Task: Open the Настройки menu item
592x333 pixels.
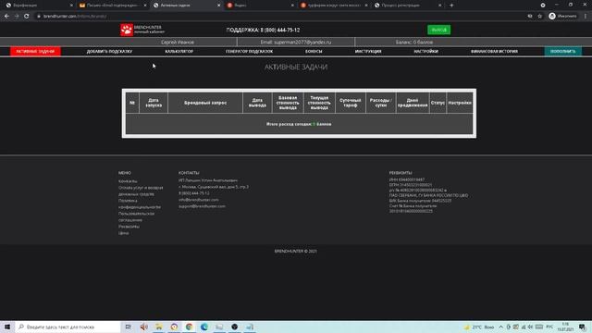Action: 425,52
